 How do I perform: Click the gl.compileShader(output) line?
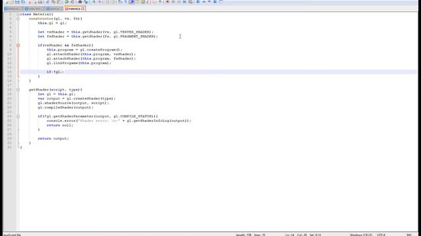(x=66, y=108)
